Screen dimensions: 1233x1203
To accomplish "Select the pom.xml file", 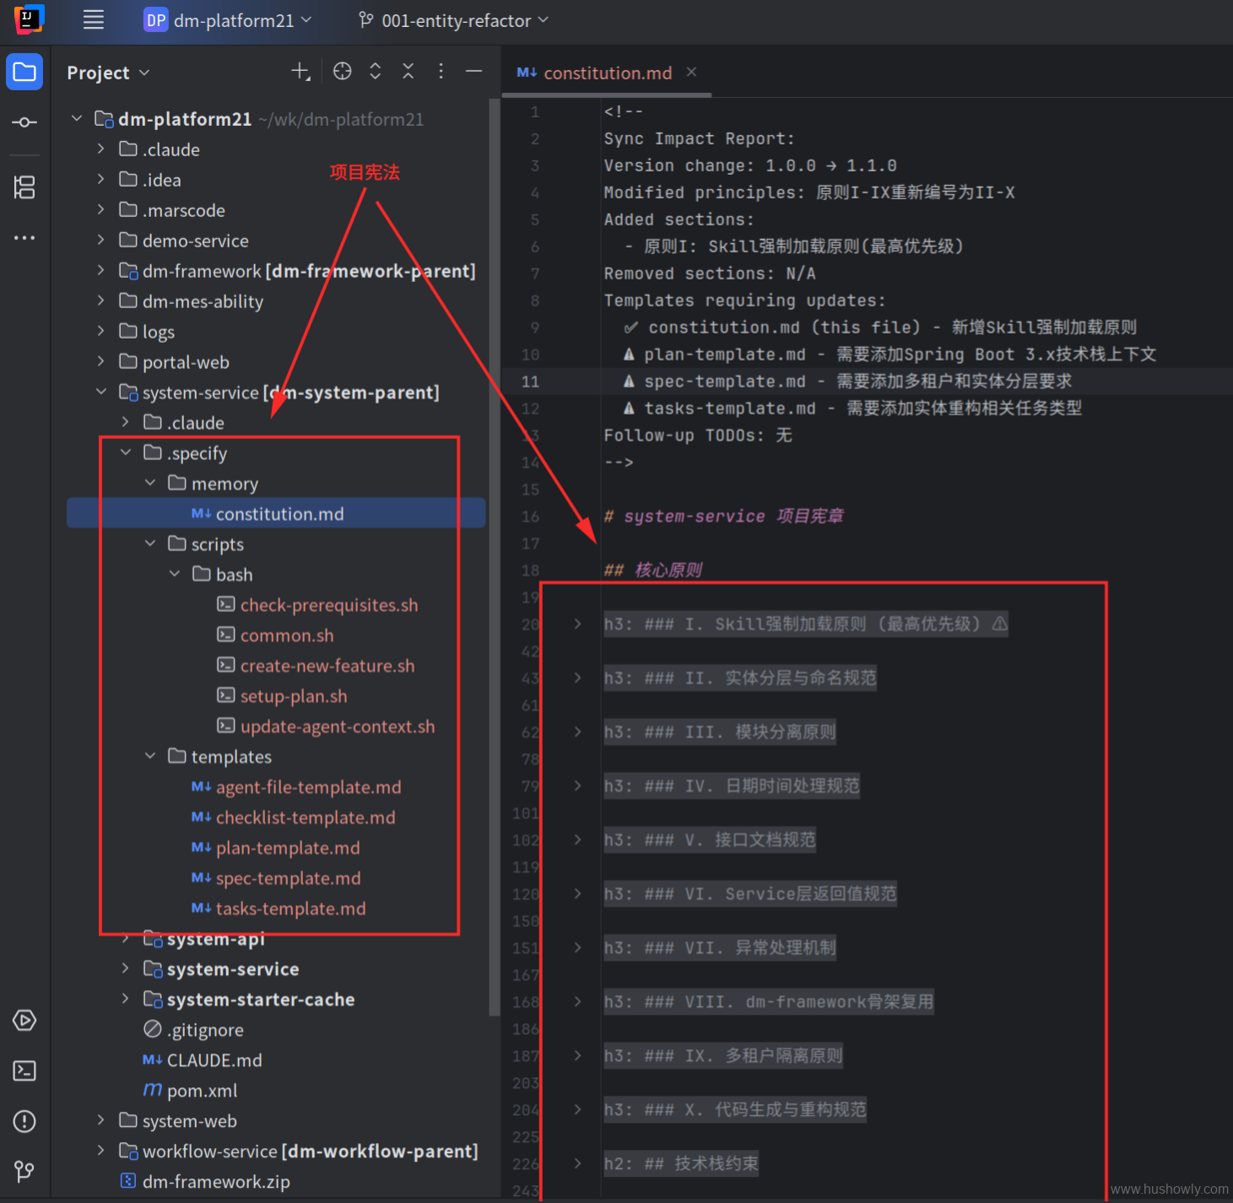I will click(x=202, y=1091).
